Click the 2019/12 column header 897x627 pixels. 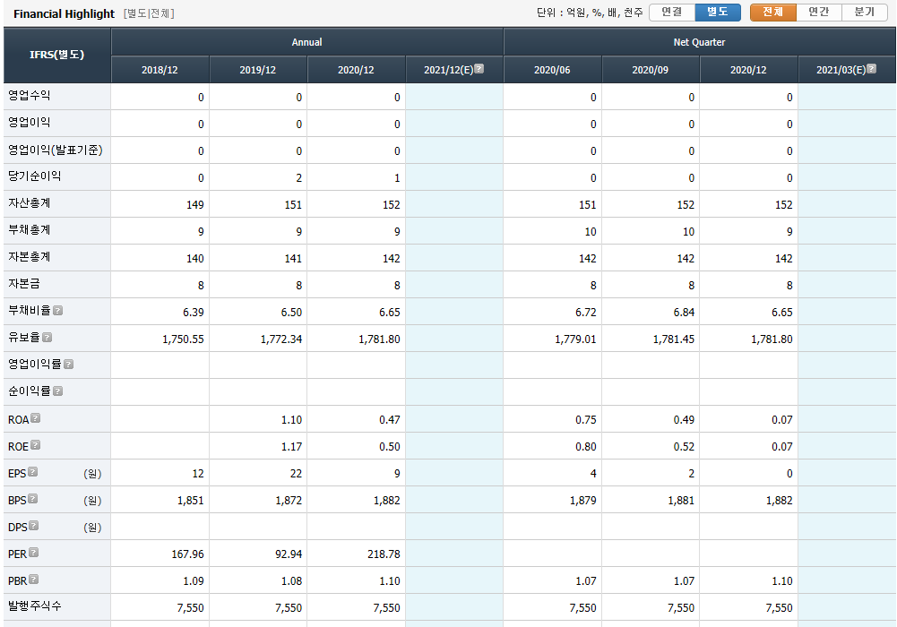(258, 70)
